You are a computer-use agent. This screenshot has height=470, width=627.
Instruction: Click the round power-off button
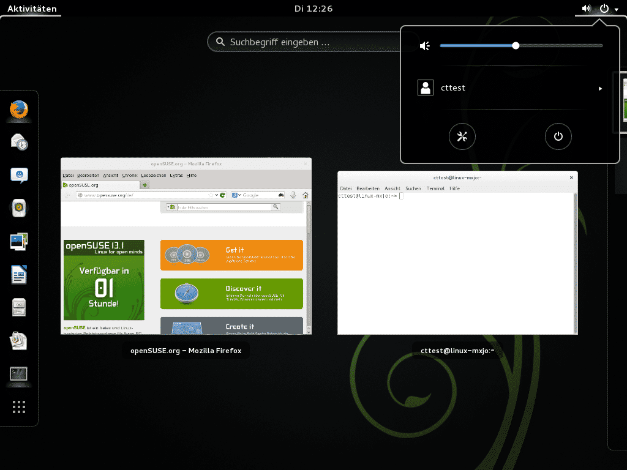click(558, 136)
